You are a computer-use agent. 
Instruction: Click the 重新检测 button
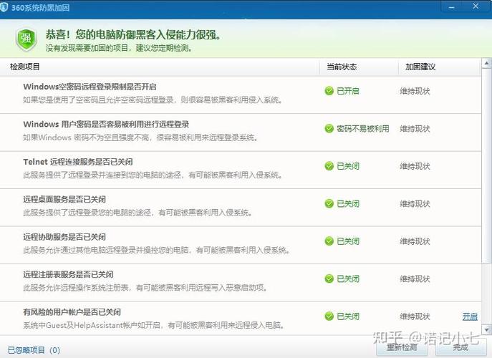[402, 347]
